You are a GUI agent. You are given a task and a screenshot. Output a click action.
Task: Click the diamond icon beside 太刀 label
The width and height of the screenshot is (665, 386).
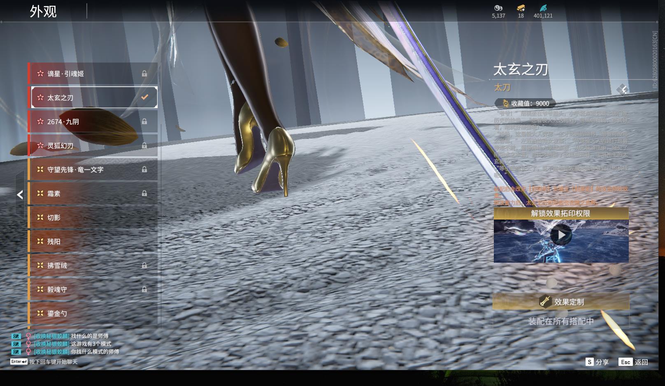[622, 90]
